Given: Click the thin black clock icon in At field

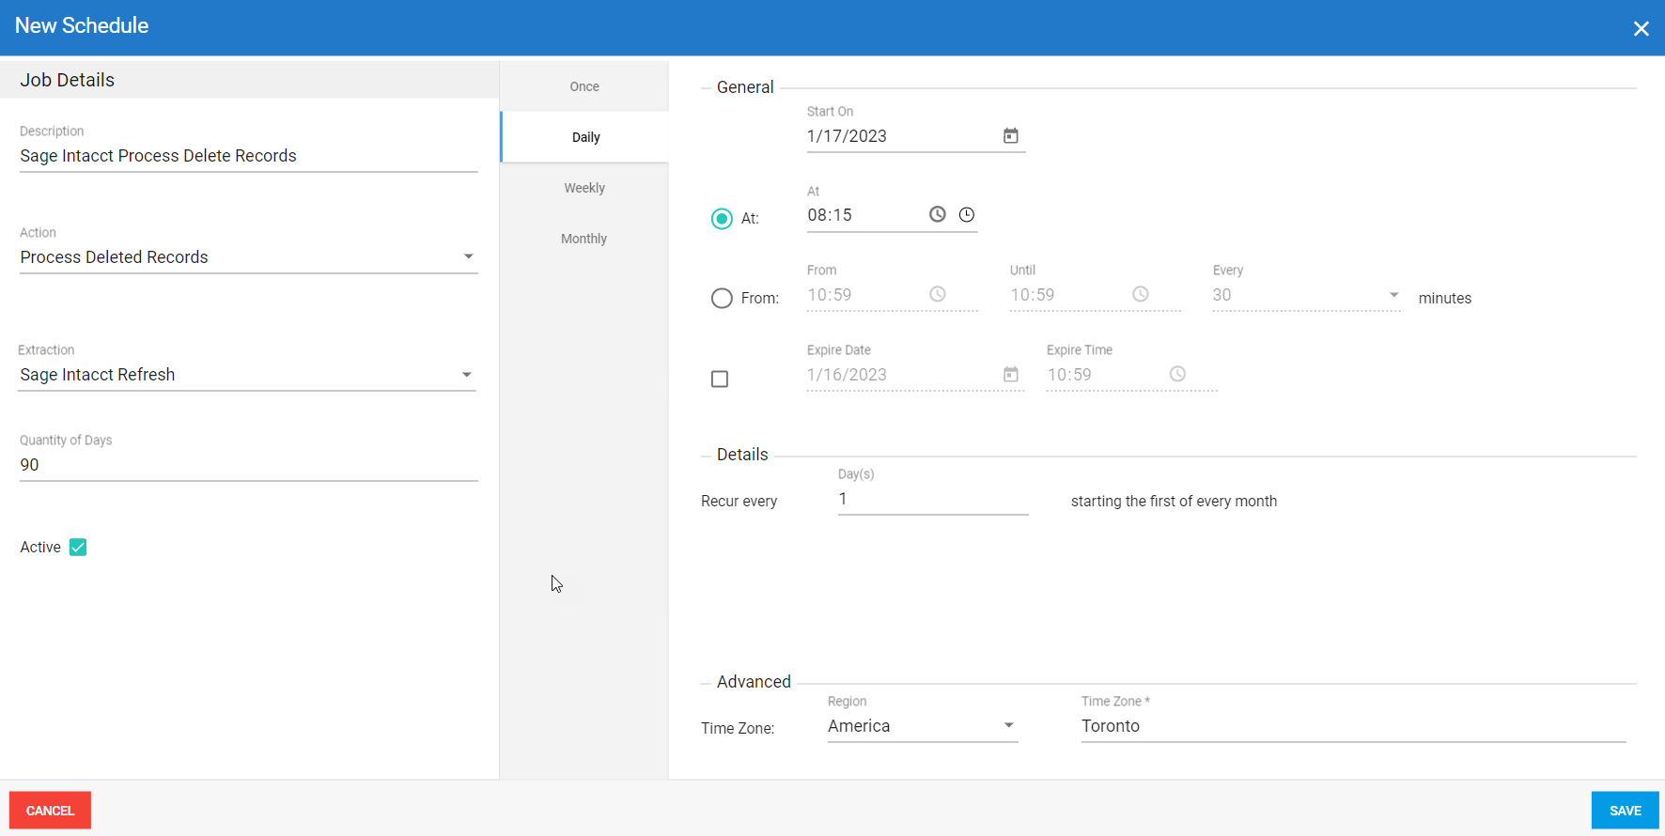Looking at the screenshot, I should pyautogui.click(x=966, y=214).
